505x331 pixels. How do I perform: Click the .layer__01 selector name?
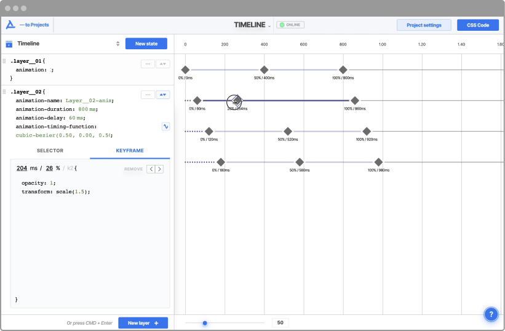click(26, 61)
